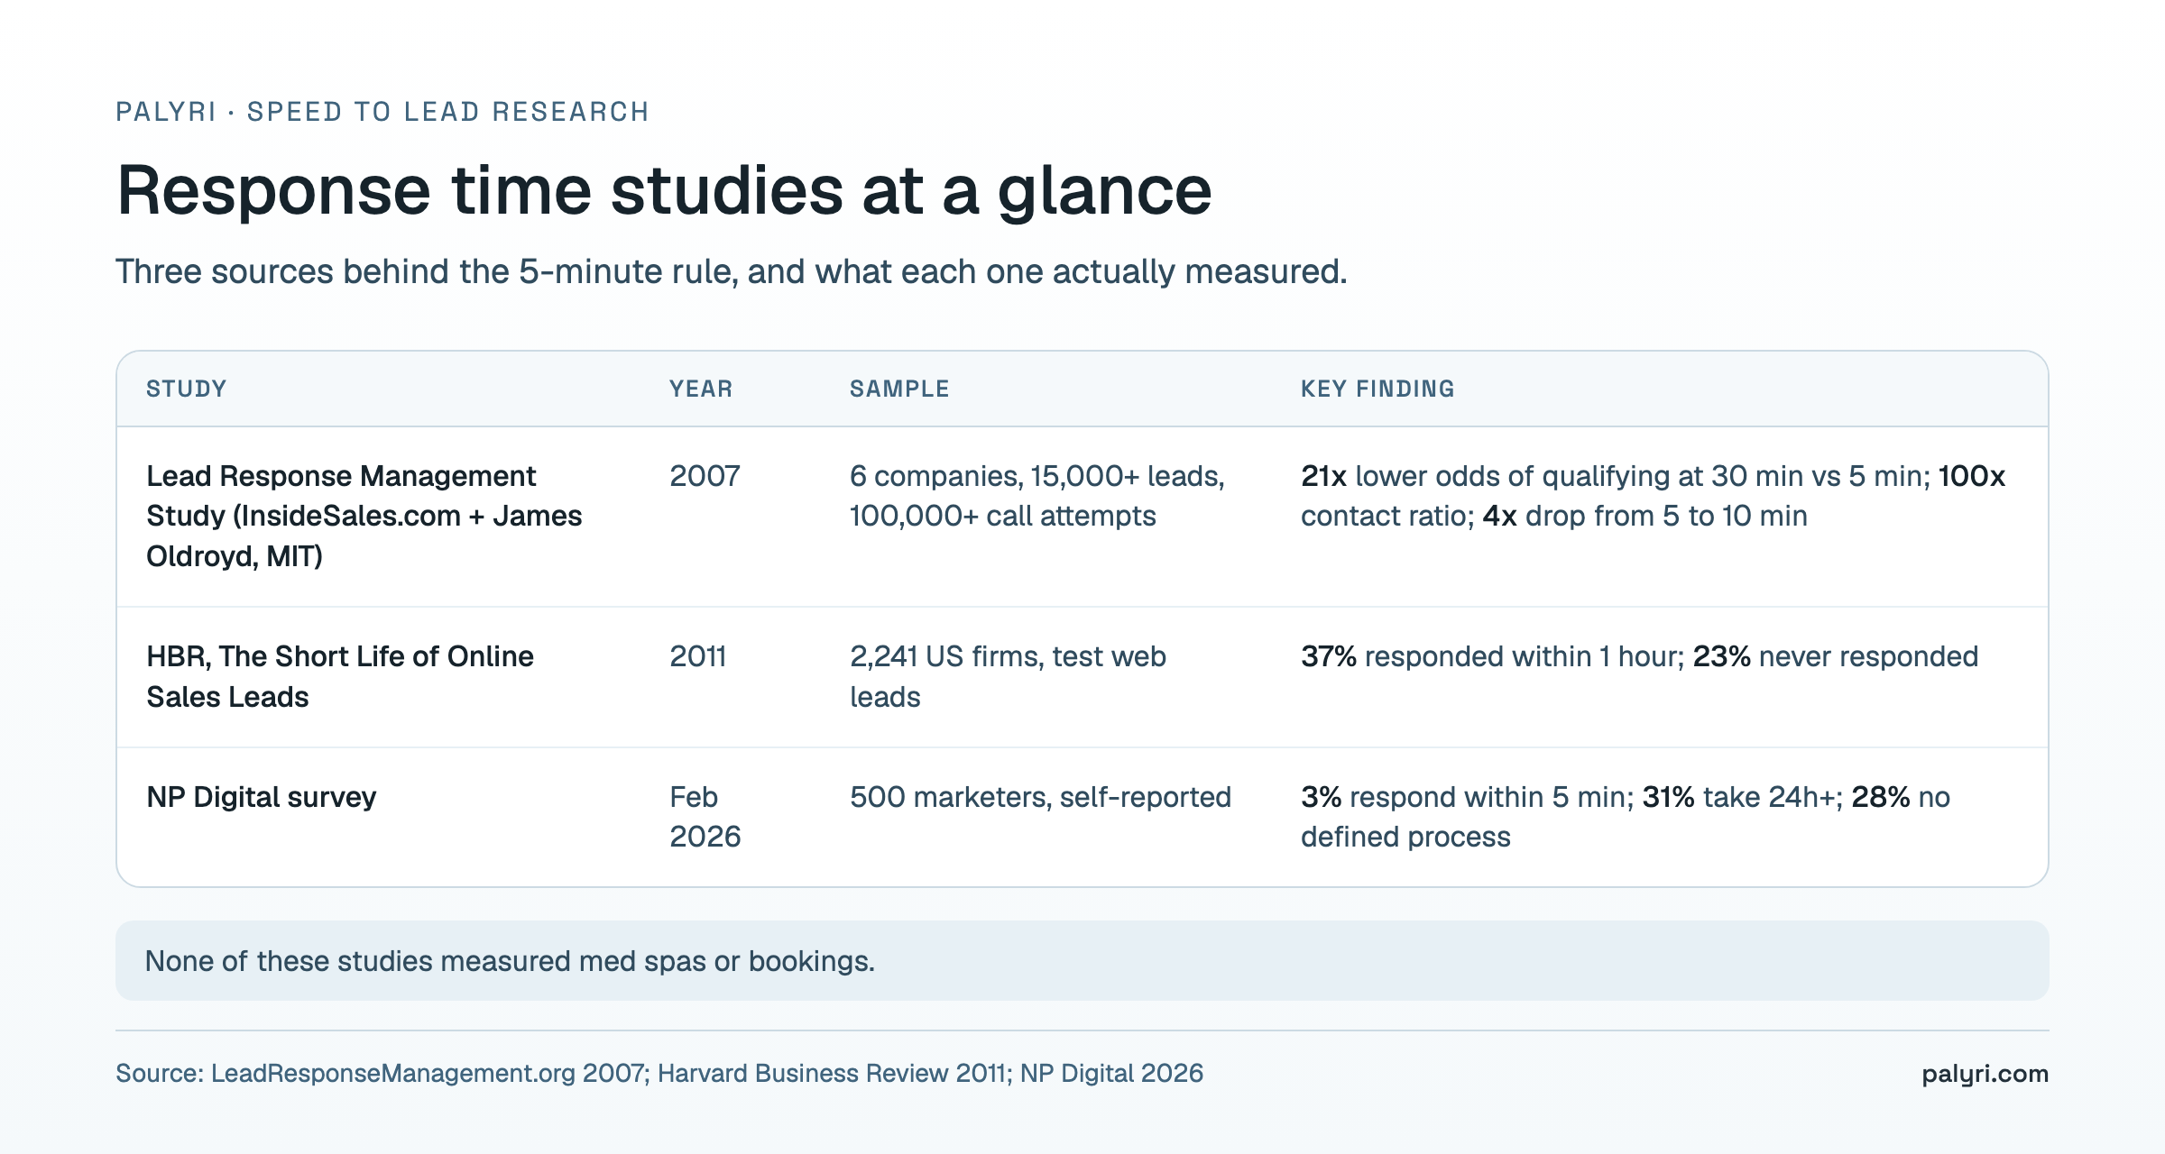Click the Source citation line in the footer

[659, 1073]
